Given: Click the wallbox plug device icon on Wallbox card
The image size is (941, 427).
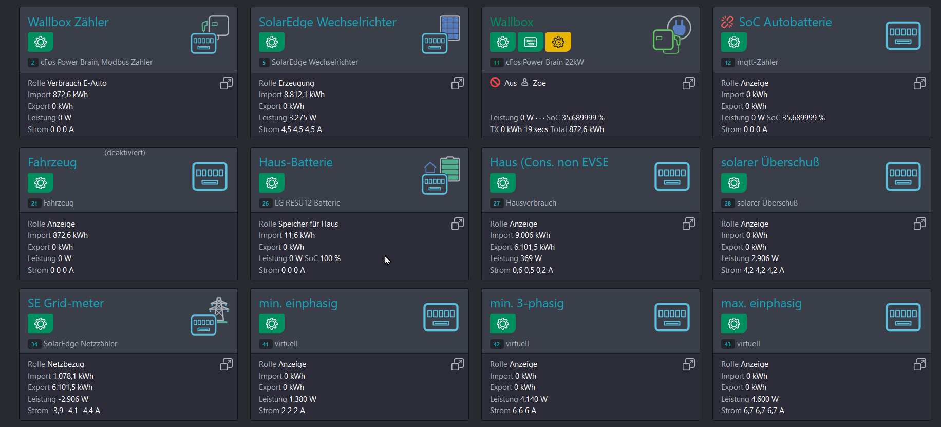Looking at the screenshot, I should click(x=672, y=34).
